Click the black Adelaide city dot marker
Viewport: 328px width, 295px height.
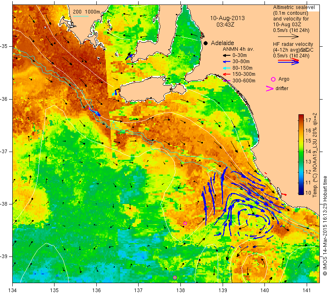click(206, 43)
